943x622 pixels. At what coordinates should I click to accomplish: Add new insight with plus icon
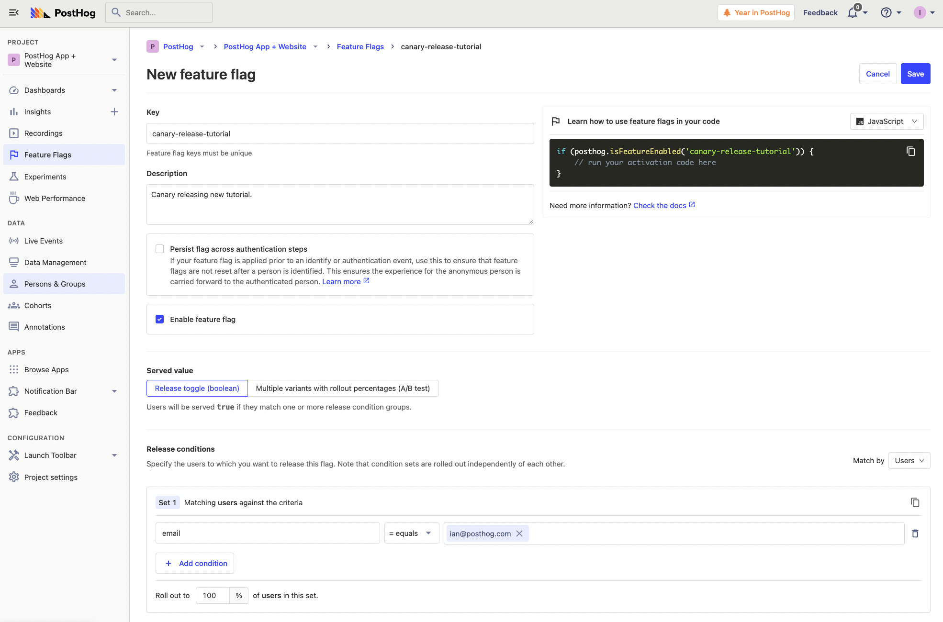click(114, 112)
